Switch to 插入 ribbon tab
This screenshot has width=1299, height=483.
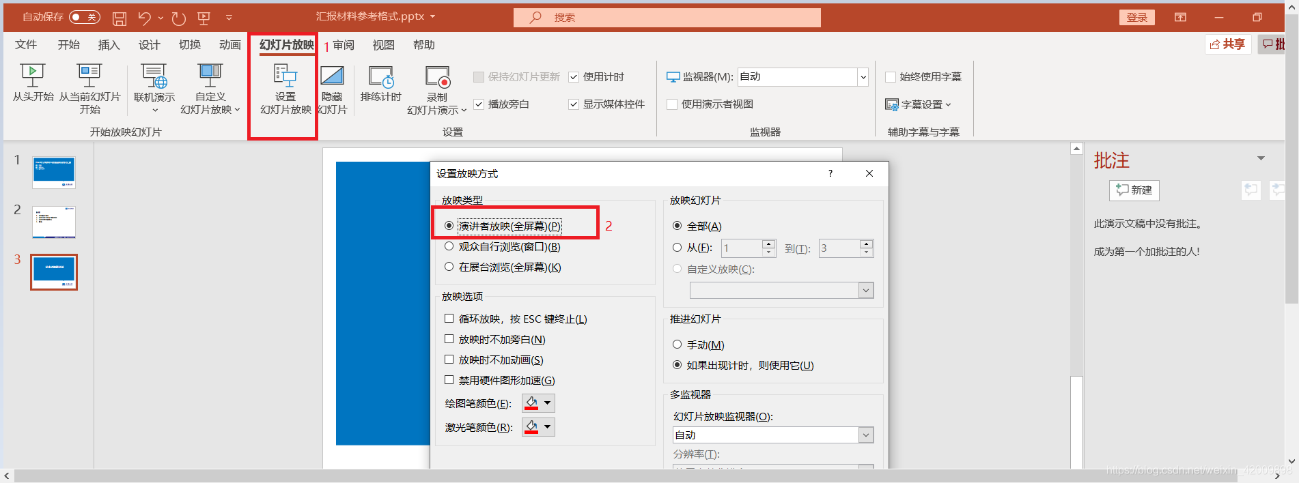109,44
